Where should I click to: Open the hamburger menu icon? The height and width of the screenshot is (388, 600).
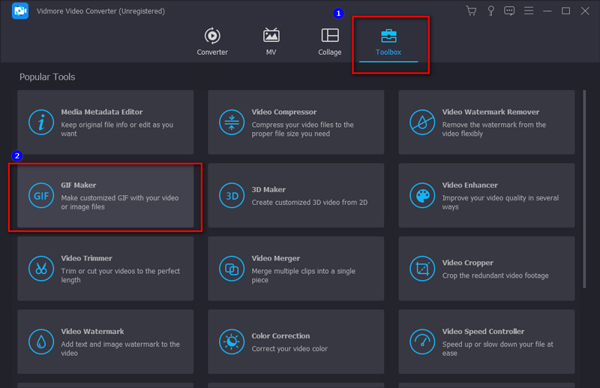pos(529,11)
